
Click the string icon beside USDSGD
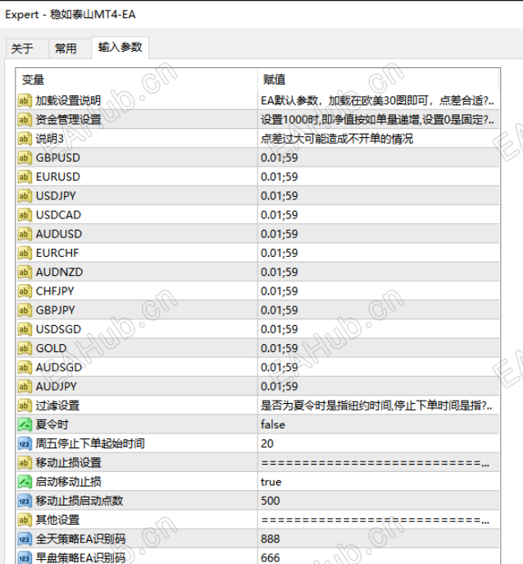tap(25, 329)
